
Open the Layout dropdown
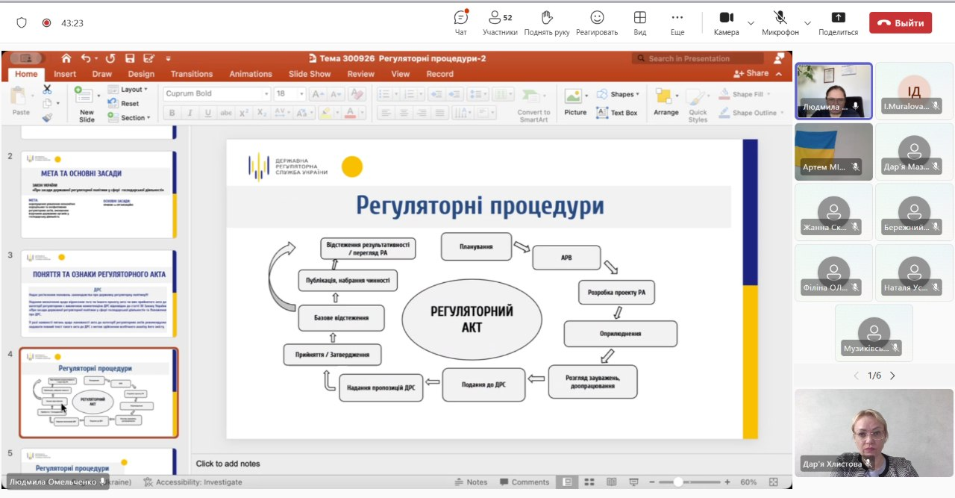point(128,90)
